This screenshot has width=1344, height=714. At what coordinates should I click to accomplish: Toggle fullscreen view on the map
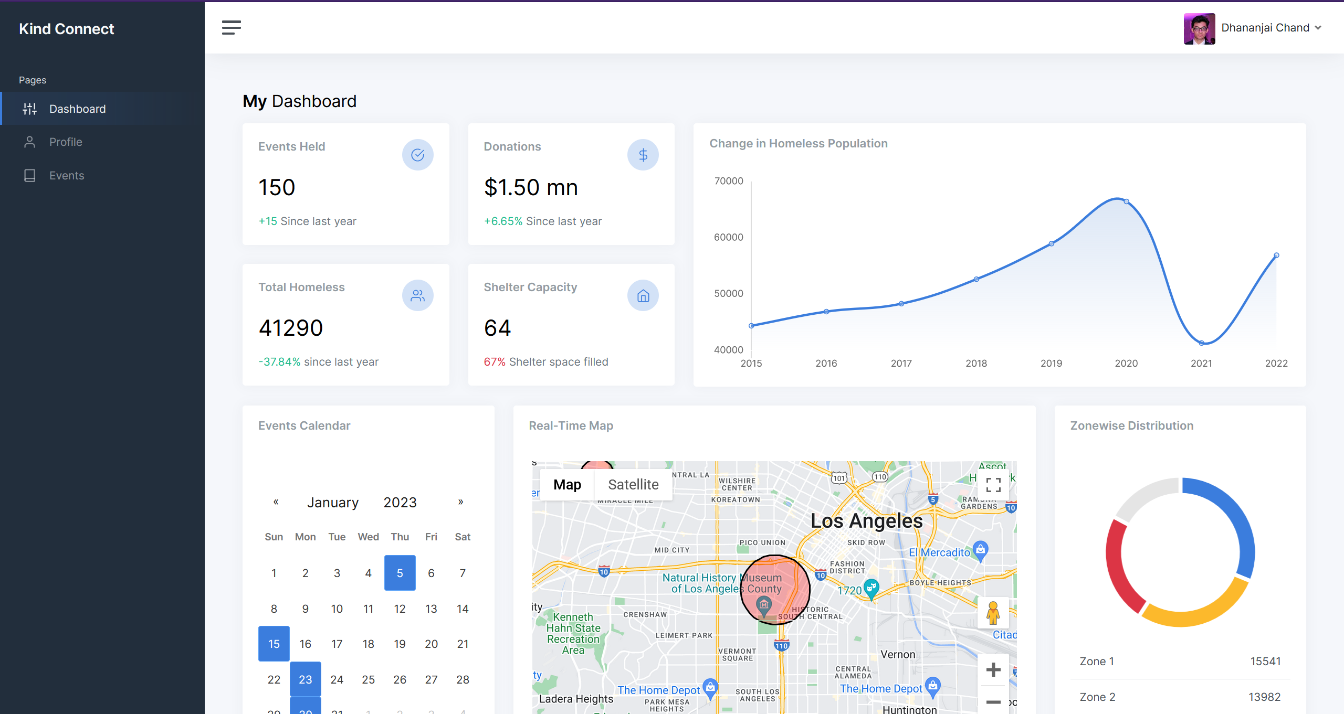tap(993, 484)
